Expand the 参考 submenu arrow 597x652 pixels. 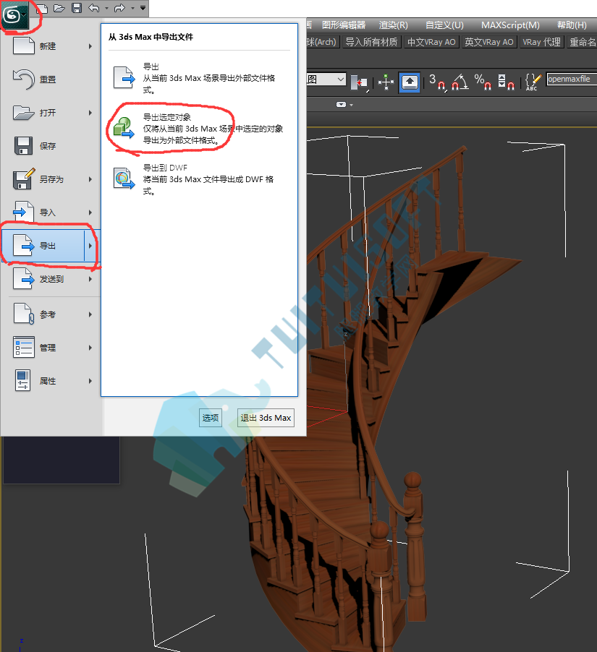pos(90,314)
